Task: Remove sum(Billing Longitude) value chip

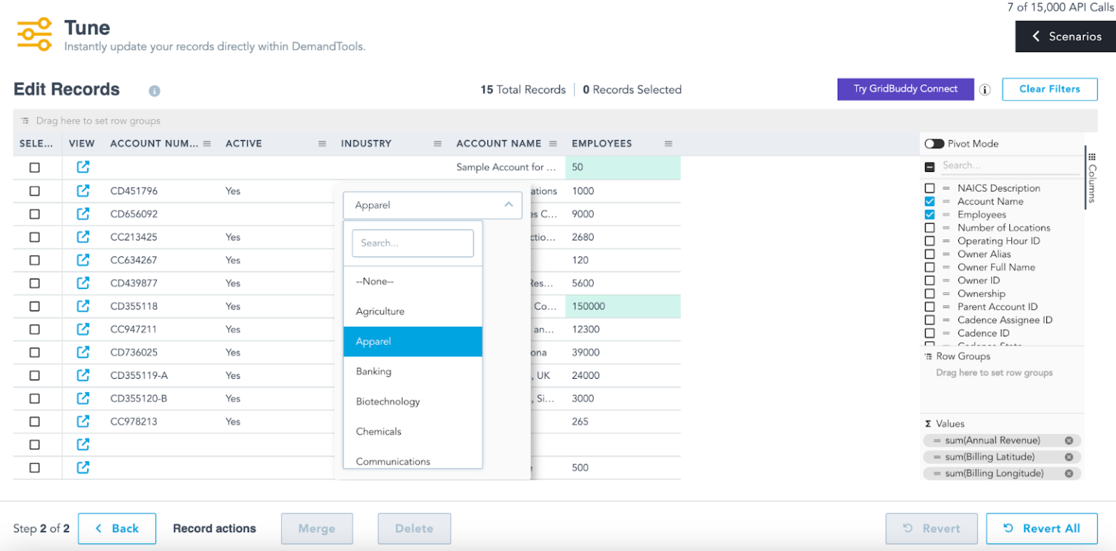Action: point(1069,473)
